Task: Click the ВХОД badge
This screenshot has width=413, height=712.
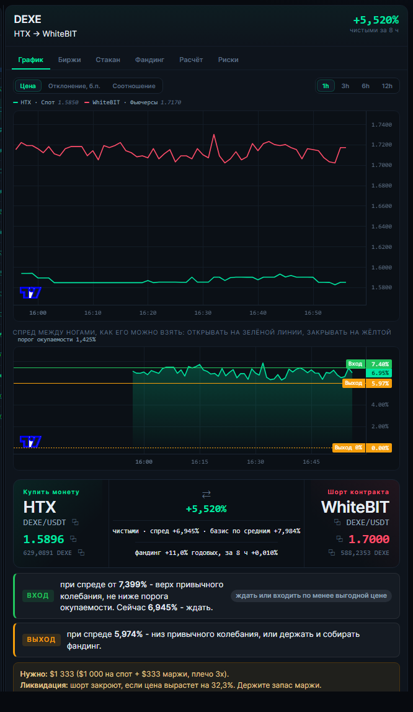Action: (38, 596)
